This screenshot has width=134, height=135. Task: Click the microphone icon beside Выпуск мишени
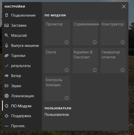tap(7, 46)
